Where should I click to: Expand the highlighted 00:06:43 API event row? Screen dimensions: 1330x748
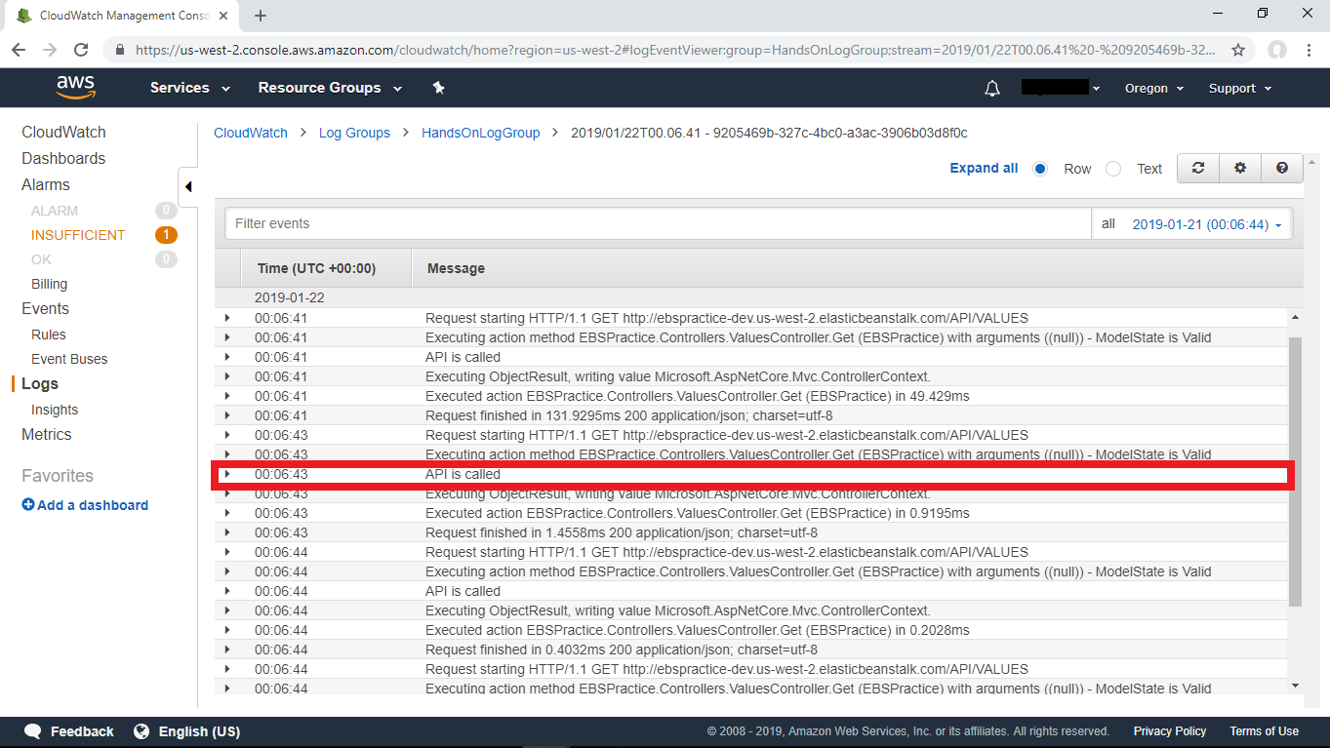point(225,474)
